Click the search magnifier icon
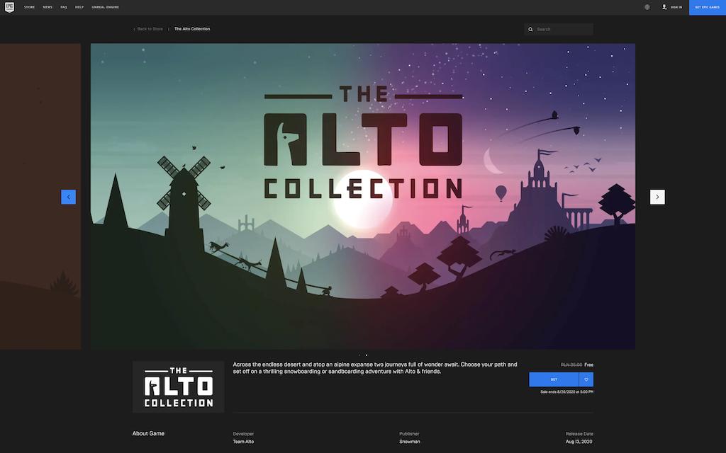 tap(530, 29)
